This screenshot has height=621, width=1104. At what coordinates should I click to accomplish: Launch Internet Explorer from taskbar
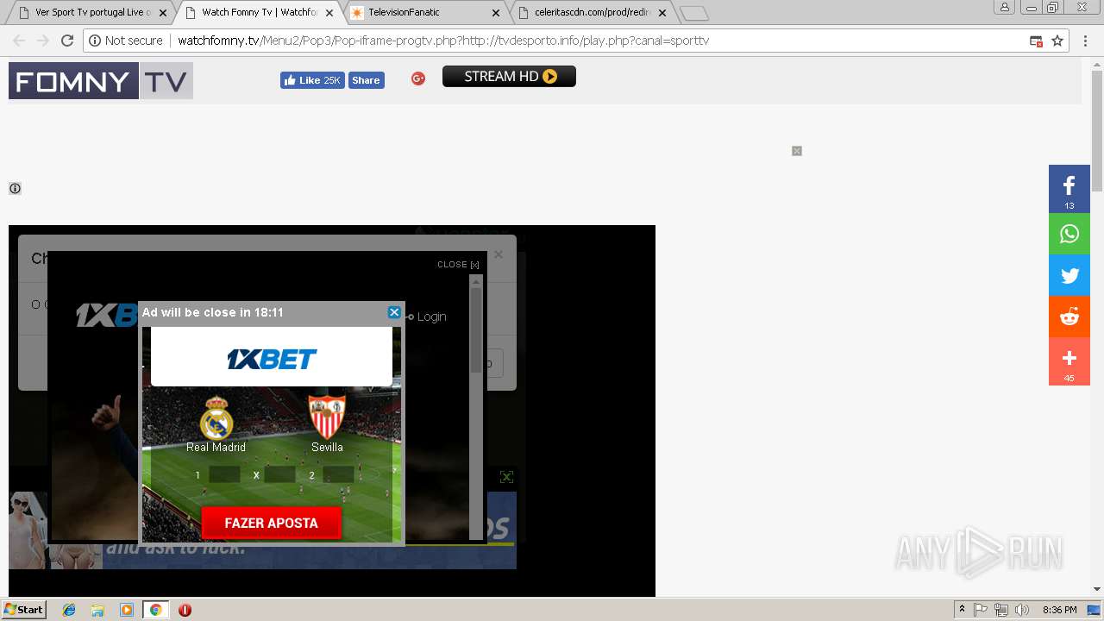point(69,610)
